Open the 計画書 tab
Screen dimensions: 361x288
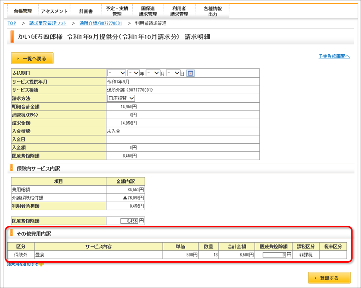coord(86,11)
